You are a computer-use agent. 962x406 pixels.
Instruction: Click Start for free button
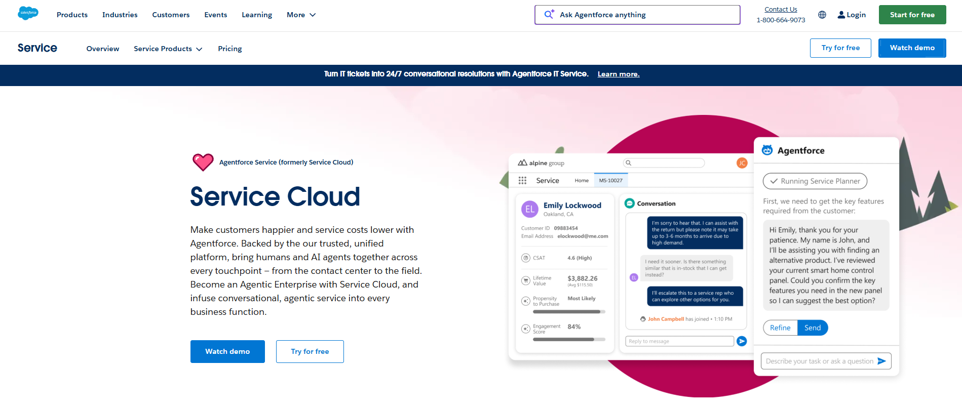[x=912, y=15]
